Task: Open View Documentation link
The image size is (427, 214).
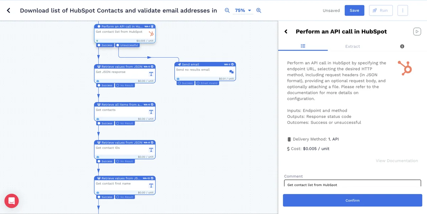Action: point(397,161)
